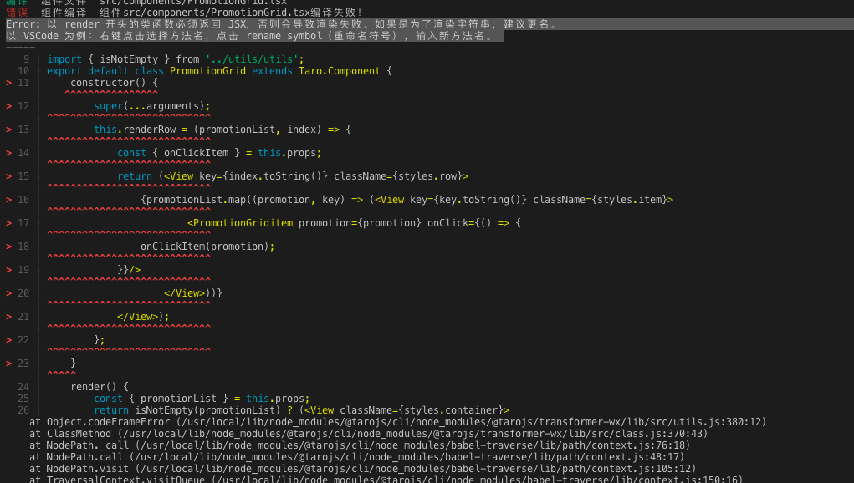Click line number 20 in the gutter
Viewport: 854px width, 483px height.
(23, 293)
